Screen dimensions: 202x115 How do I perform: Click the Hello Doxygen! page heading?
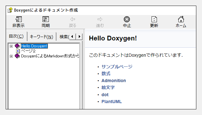click(x=113, y=38)
